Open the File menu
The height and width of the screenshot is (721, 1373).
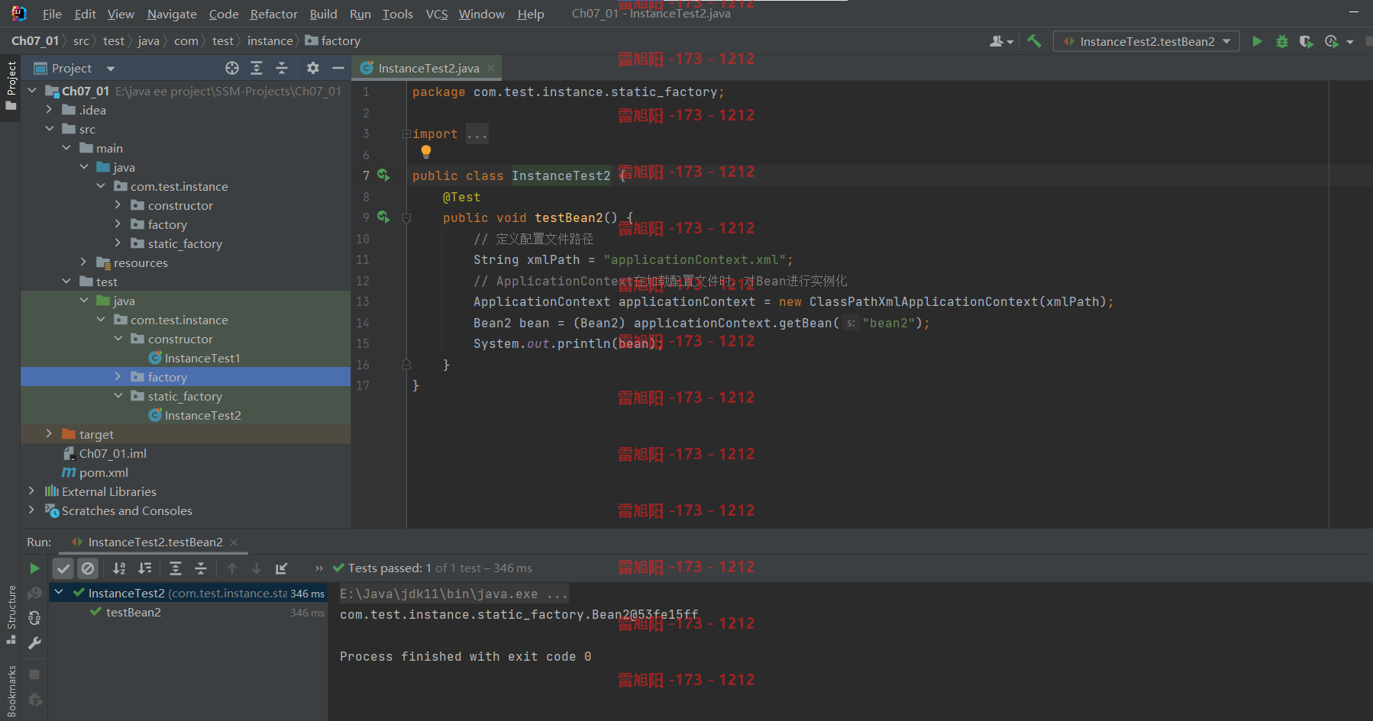coord(52,14)
